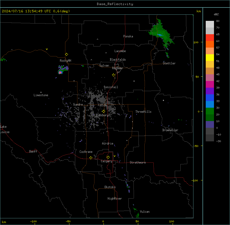Click the Didsbury label

102,115
